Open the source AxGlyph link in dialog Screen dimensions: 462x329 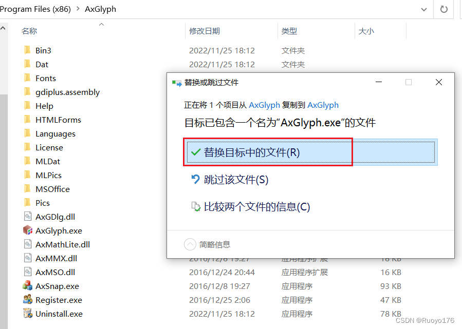point(264,105)
